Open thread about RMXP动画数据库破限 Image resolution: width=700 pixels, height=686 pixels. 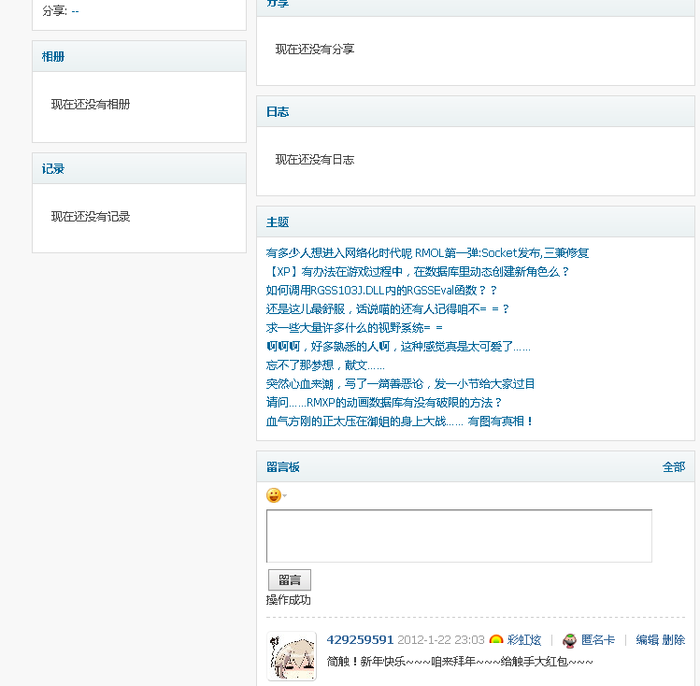[384, 403]
